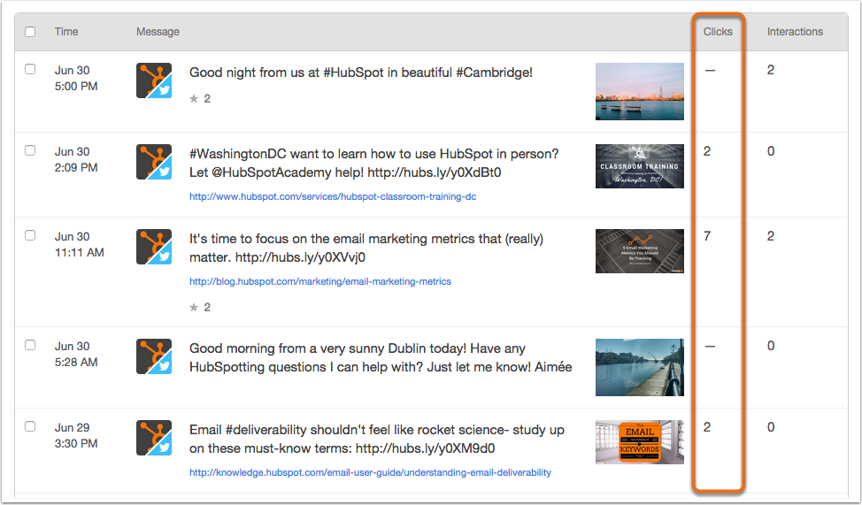Click interactions value 2 for Good night post
Screen dimensions: 862x505
(771, 70)
